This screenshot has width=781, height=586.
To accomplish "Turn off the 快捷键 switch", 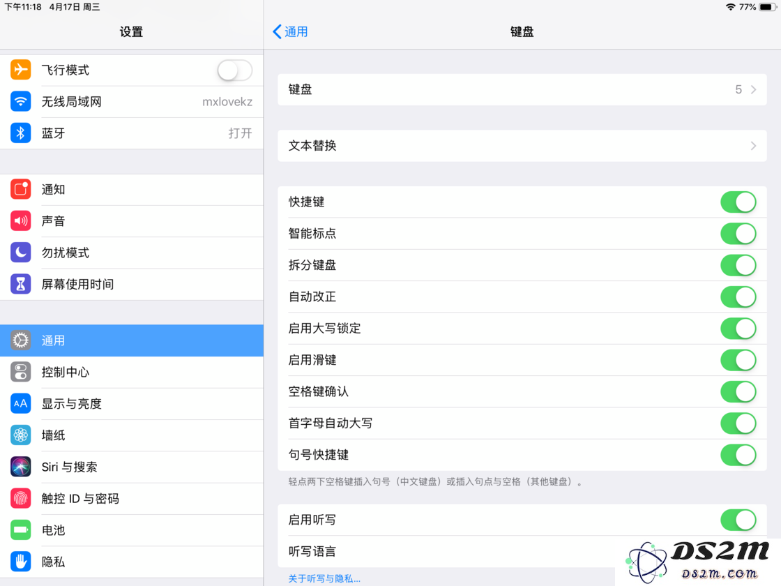I will point(738,202).
